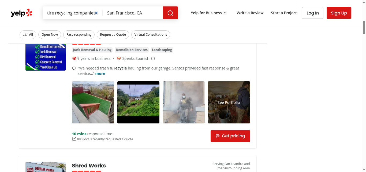Click the San Francisco, CA location field

click(133, 13)
